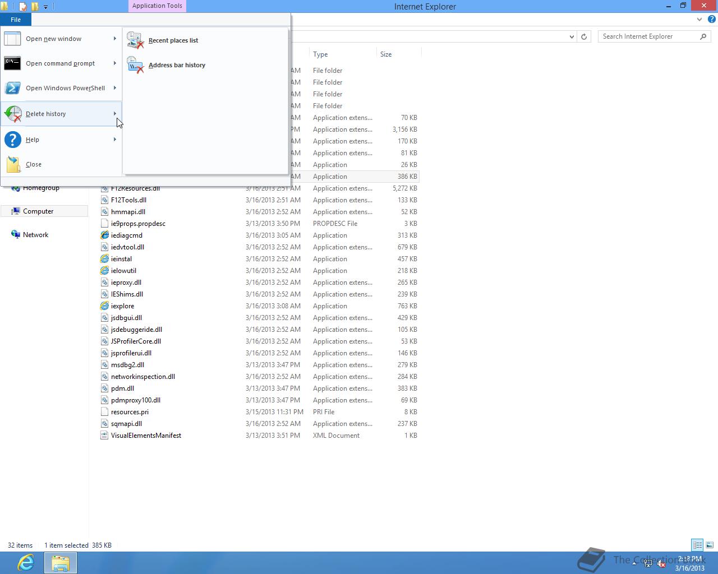
Task: Select the file jsprofilerui.dll
Action: pyautogui.click(x=131, y=353)
